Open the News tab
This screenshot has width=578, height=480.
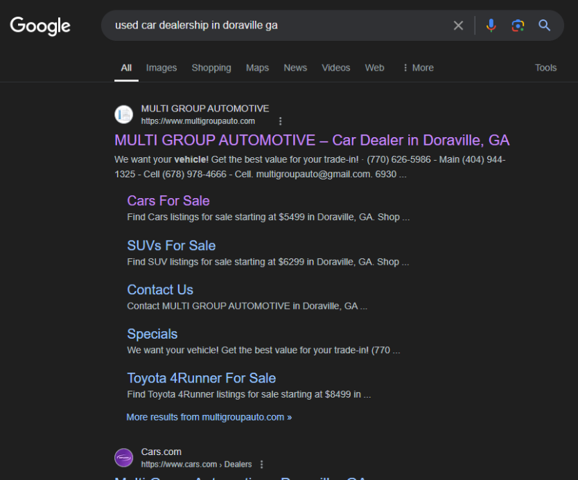click(x=295, y=68)
